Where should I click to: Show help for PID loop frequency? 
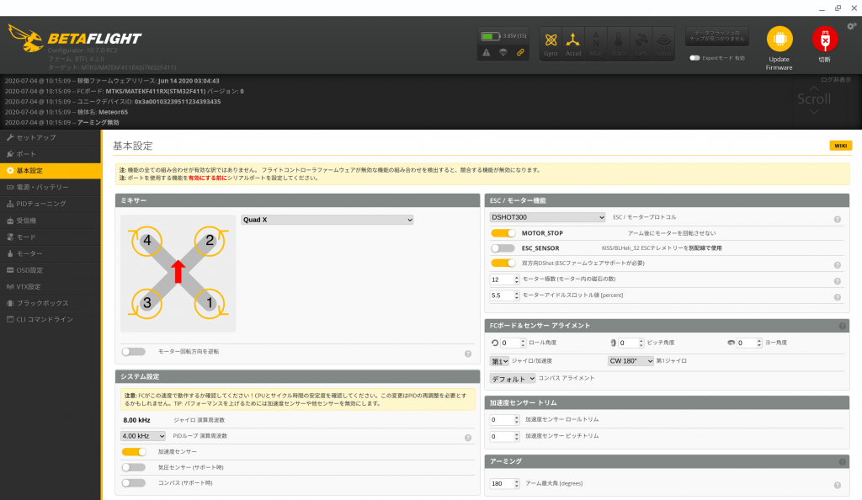pyautogui.click(x=468, y=438)
